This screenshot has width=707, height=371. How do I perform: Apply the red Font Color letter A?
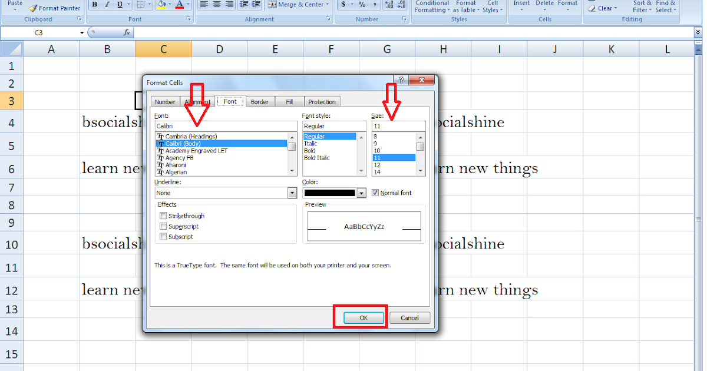[180, 5]
